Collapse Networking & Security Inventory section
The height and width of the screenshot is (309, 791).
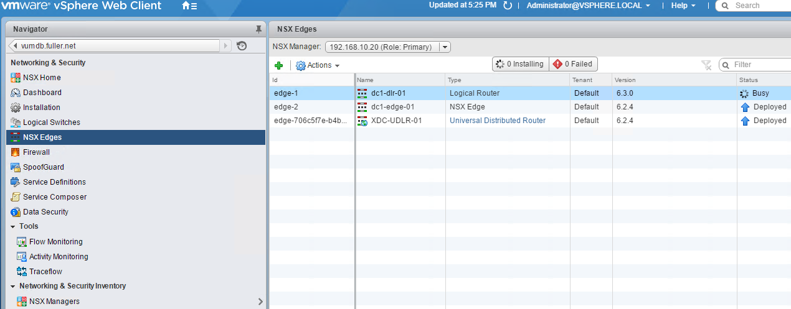(13, 286)
